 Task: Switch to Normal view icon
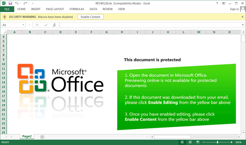(182, 142)
